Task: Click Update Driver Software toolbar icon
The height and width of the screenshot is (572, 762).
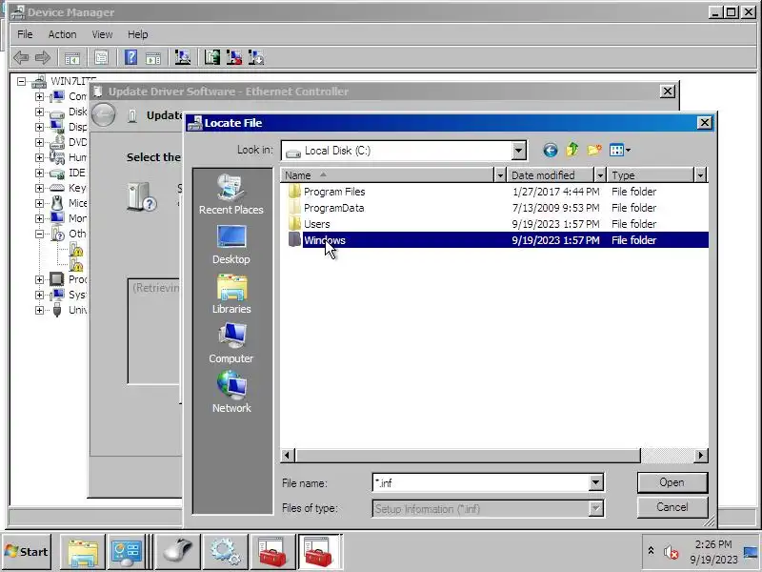Action: [x=211, y=57]
